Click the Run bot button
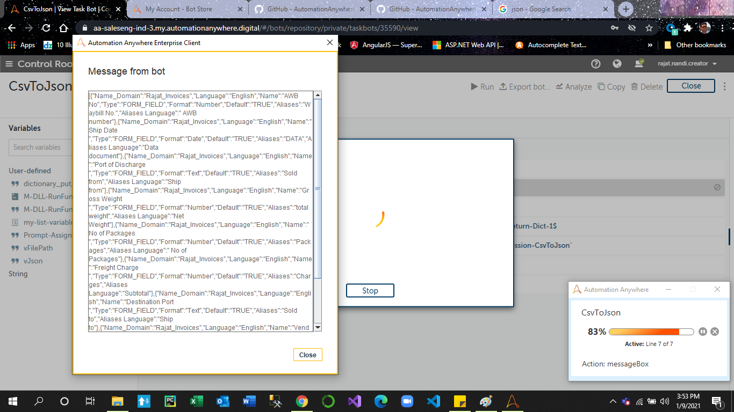Viewport: 734px width, 412px height. (482, 86)
